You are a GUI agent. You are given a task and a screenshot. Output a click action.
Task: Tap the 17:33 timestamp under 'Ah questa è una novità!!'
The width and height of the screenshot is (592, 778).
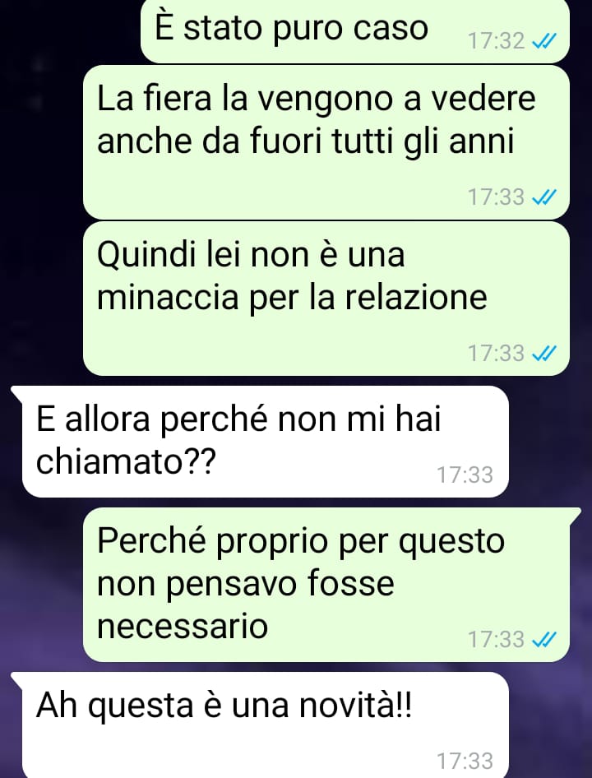(465, 761)
